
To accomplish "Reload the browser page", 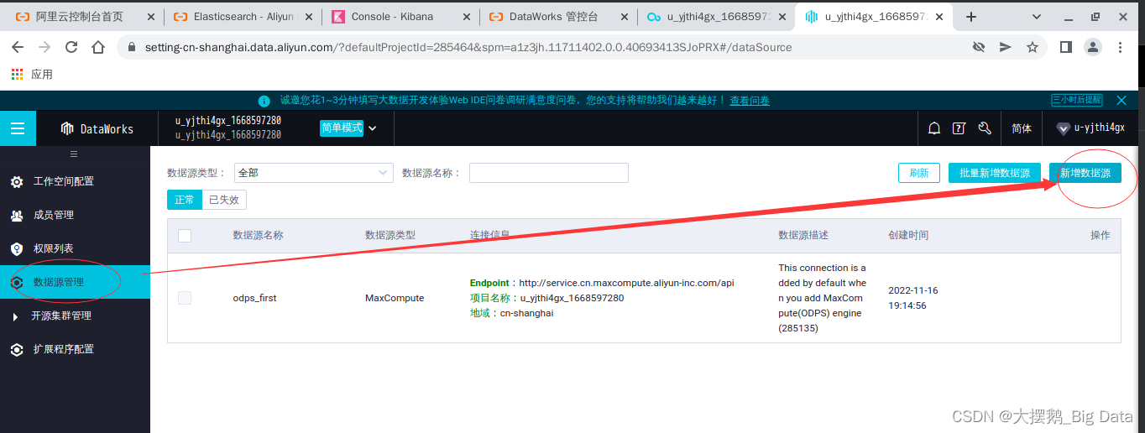I will coord(71,47).
